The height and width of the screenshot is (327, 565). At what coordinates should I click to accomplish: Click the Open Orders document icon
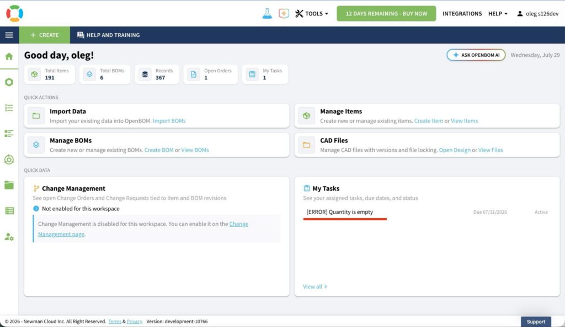194,75
